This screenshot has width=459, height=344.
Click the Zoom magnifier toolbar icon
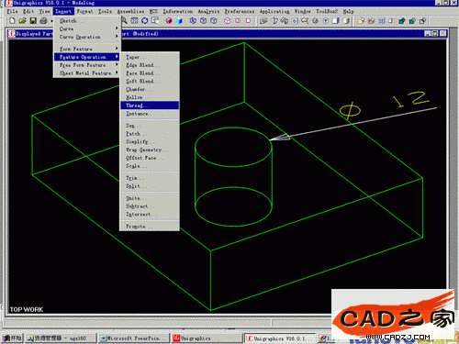click(125, 21)
